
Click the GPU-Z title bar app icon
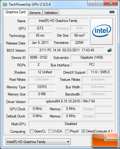[x=5, y=5]
